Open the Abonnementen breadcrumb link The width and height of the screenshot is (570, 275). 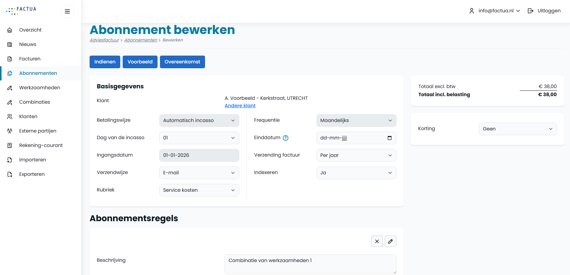point(141,40)
